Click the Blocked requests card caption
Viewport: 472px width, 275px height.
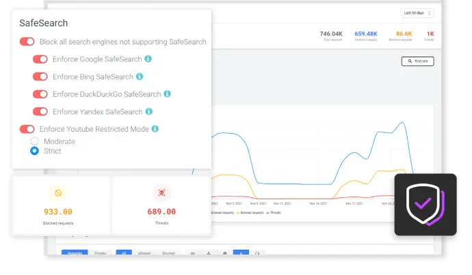tap(58, 223)
